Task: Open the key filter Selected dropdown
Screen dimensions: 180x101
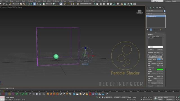Action: pyautogui.click(x=169, y=97)
